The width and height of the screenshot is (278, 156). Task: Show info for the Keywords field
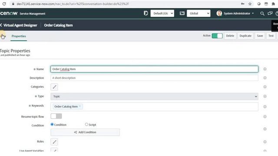click(x=265, y=107)
